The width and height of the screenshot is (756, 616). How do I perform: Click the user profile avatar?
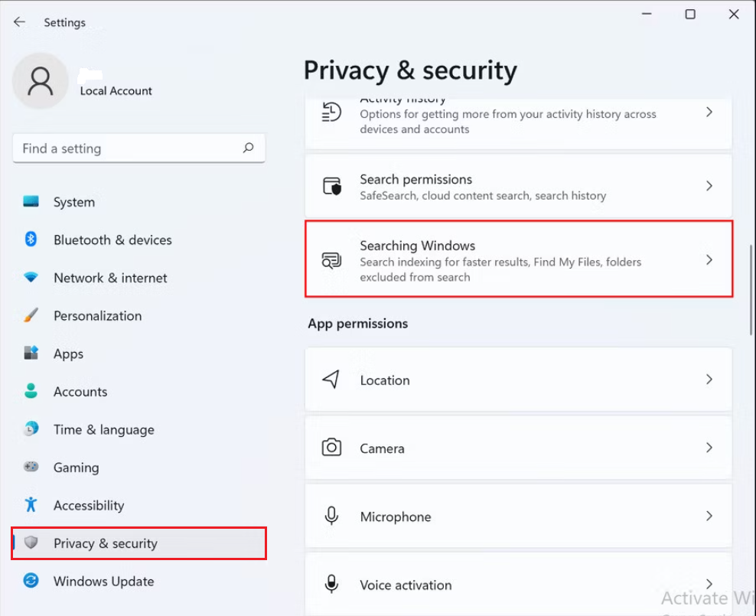(x=40, y=81)
